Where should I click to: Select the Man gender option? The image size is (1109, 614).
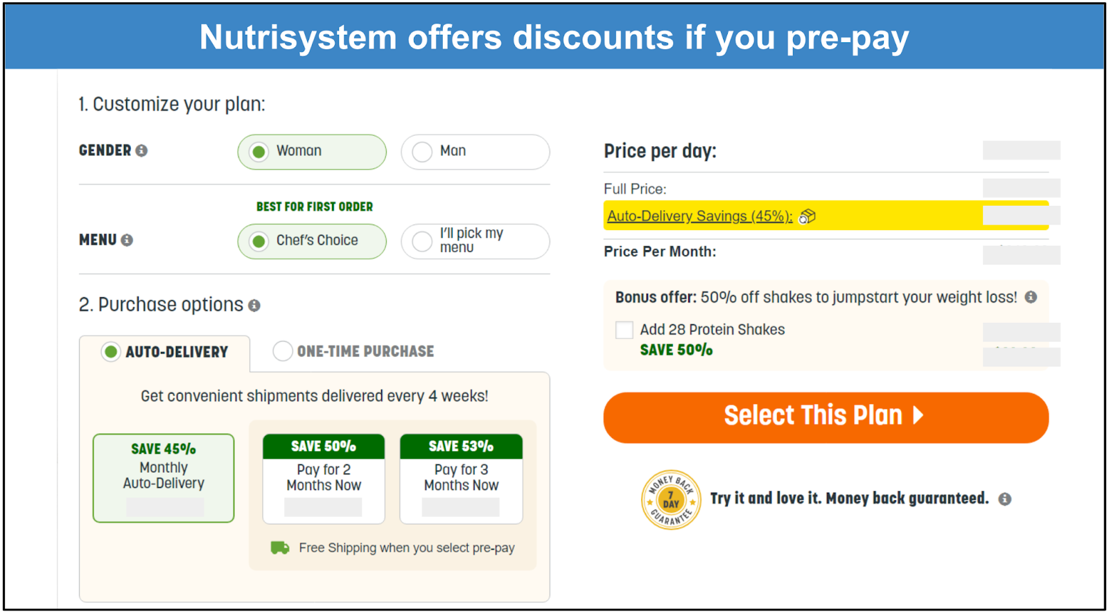(x=475, y=152)
